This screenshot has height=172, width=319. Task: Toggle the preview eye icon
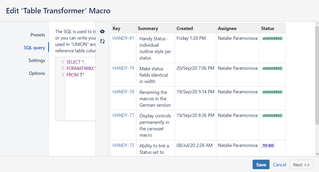(102, 32)
